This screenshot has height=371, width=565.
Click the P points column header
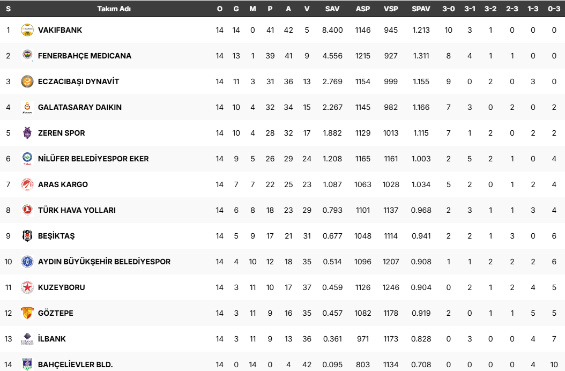[270, 9]
